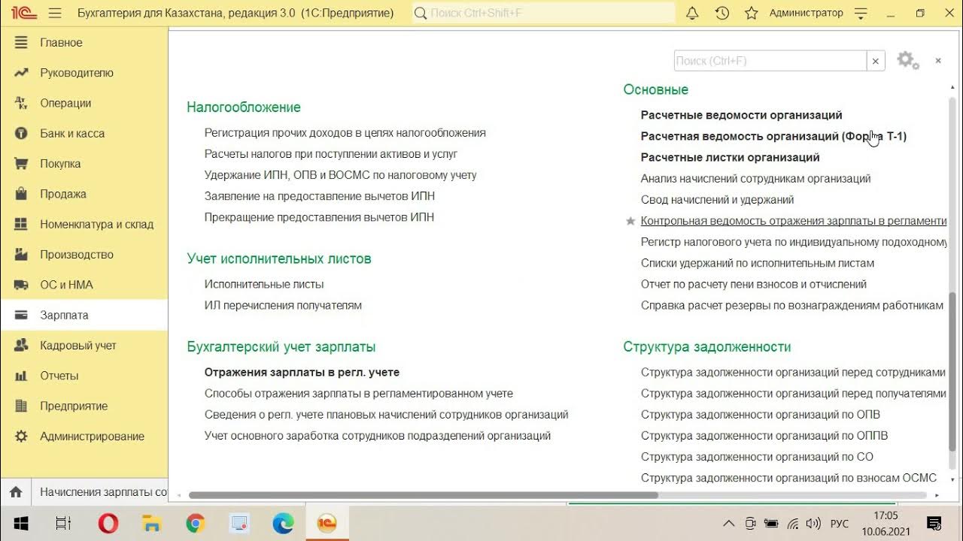The height and width of the screenshot is (541, 963).
Task: Open File Explorer from the taskbar
Action: pyautogui.click(x=152, y=523)
